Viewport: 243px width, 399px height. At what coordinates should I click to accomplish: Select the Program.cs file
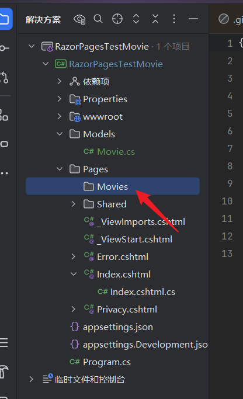pos(100,362)
